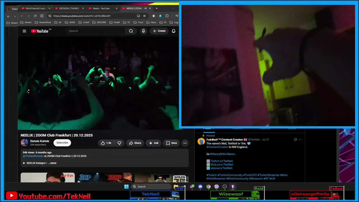Open the @TheNeelixmusic channel link
The width and height of the screenshot is (359, 202).
coord(33,156)
